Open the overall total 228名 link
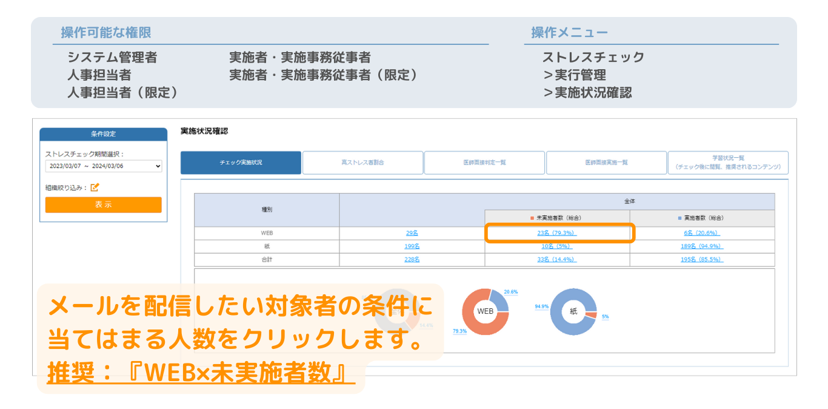The image size is (828, 409). tap(412, 260)
